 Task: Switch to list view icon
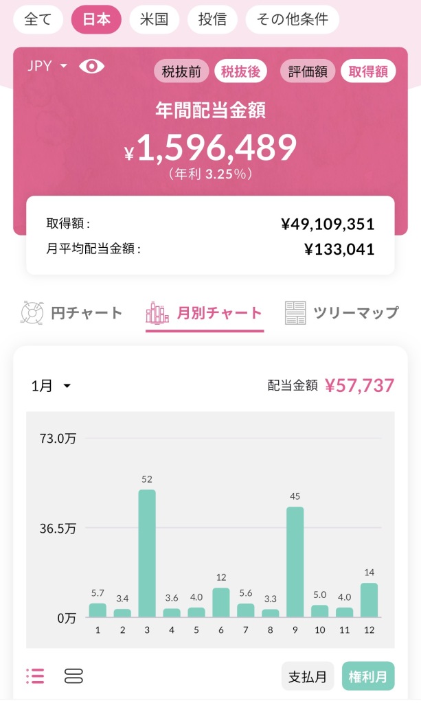click(35, 676)
